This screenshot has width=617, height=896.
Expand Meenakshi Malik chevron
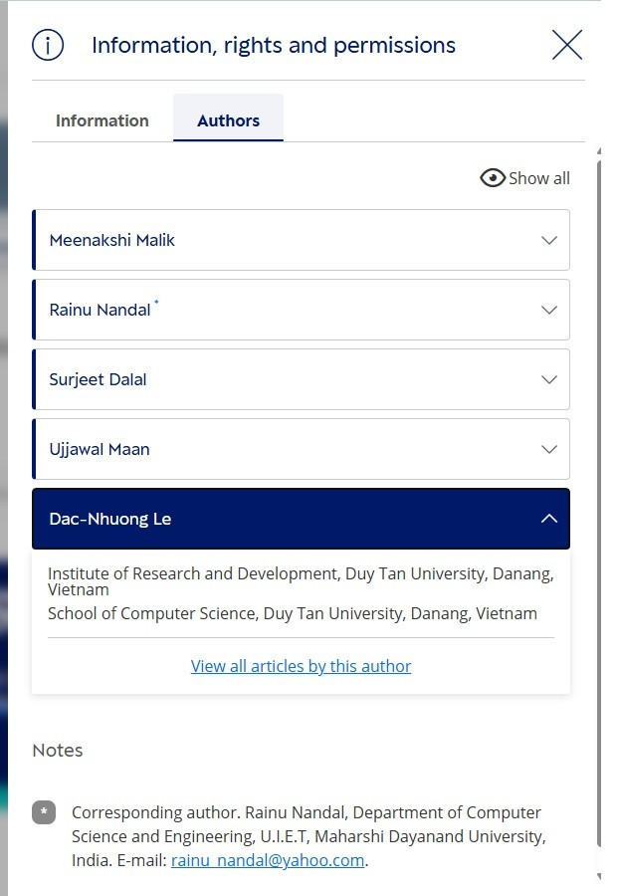(x=549, y=240)
